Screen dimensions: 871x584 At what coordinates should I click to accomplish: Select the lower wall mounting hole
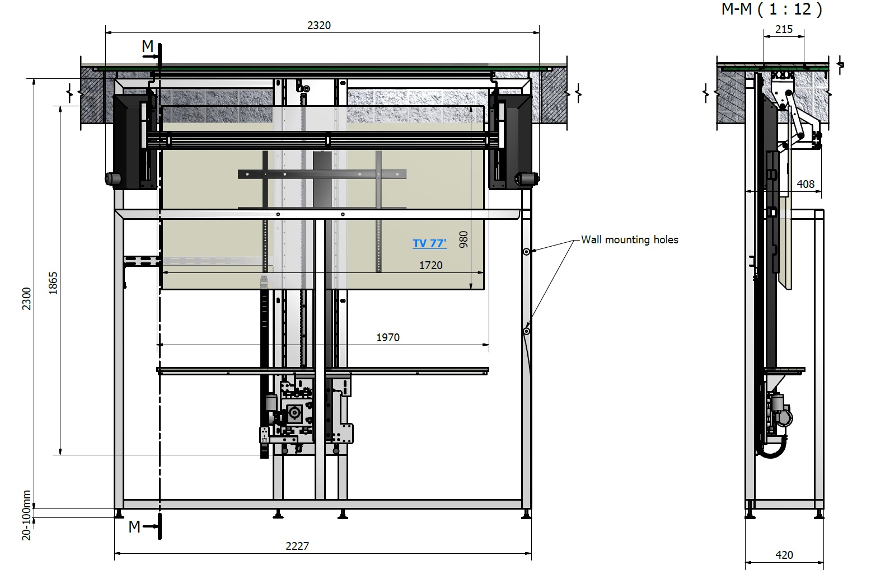coord(526,332)
